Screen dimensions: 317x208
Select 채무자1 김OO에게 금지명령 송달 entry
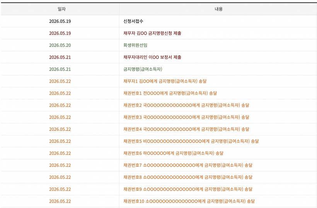[x=165, y=81]
